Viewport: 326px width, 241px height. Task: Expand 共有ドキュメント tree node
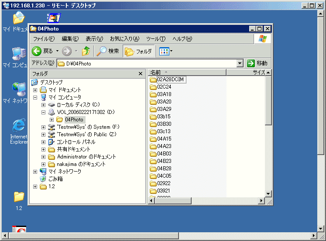click(44, 149)
